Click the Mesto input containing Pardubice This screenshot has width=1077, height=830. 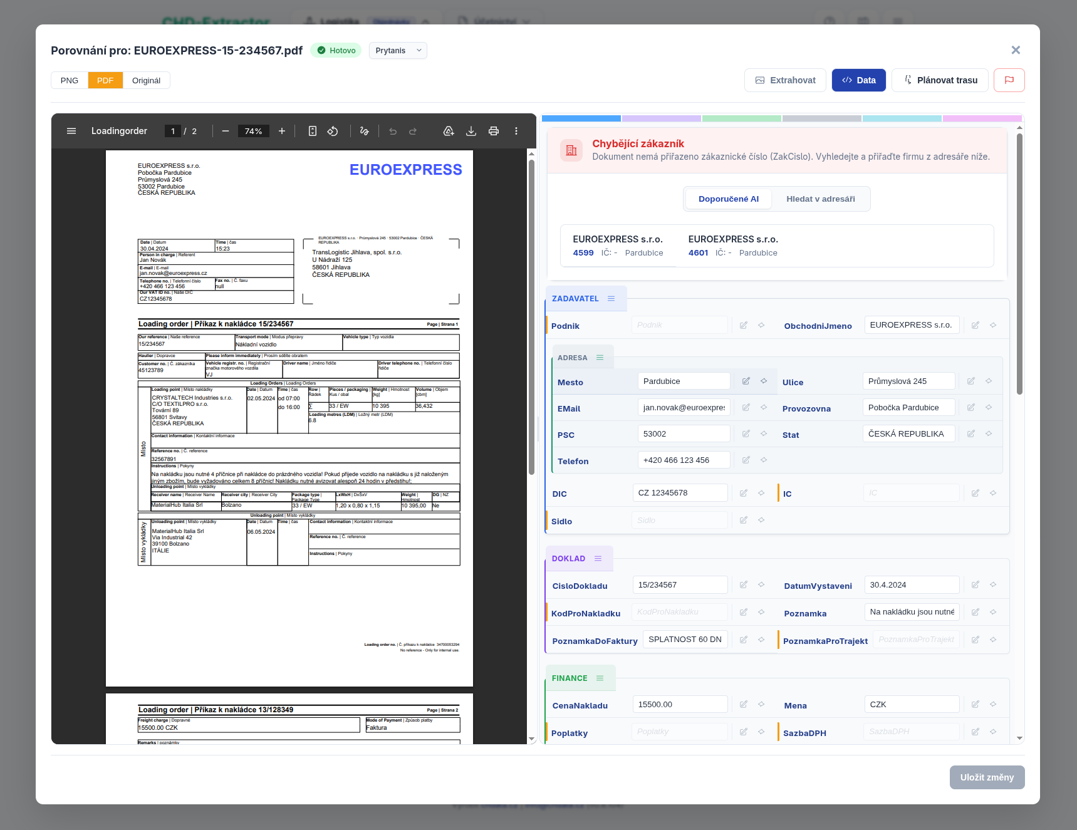(684, 381)
